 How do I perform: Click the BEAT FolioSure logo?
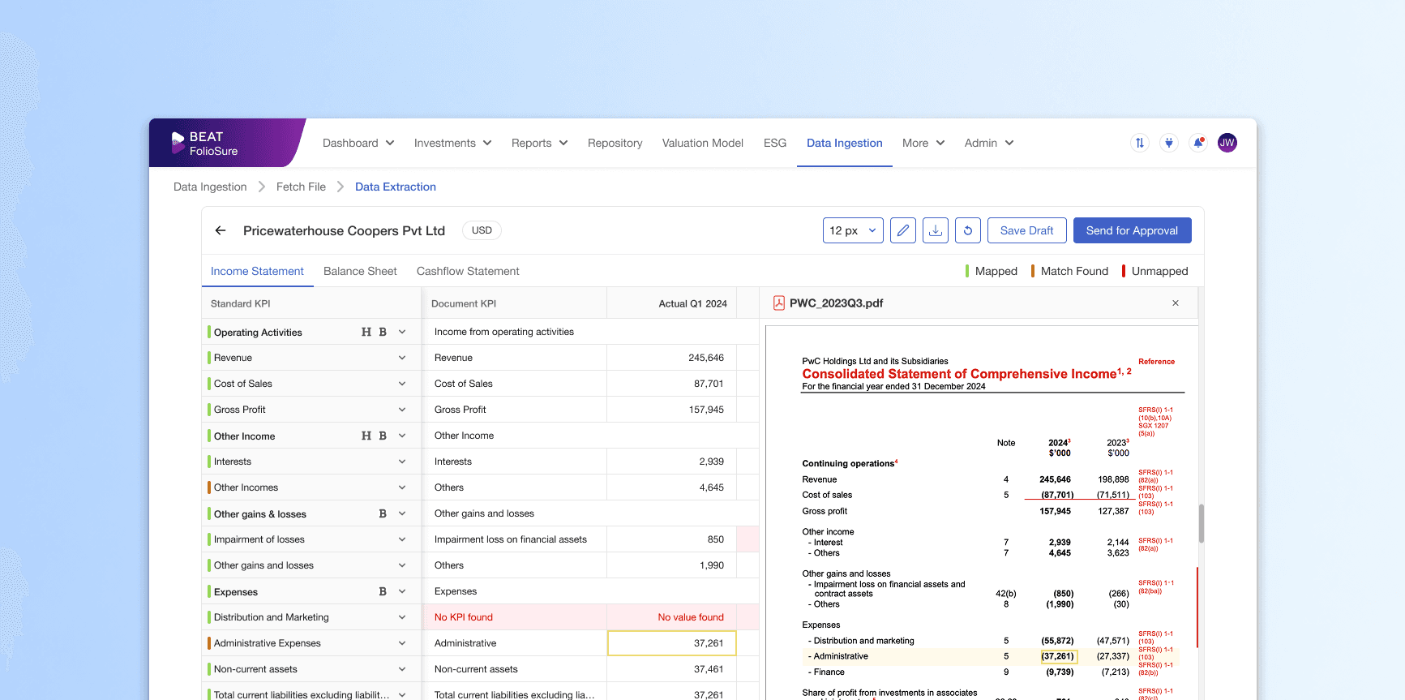coord(205,144)
